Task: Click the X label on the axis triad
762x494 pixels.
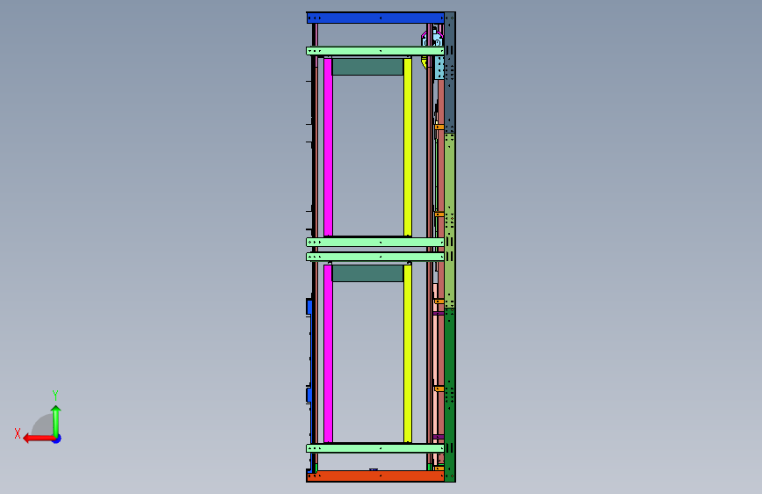Action: click(x=18, y=433)
